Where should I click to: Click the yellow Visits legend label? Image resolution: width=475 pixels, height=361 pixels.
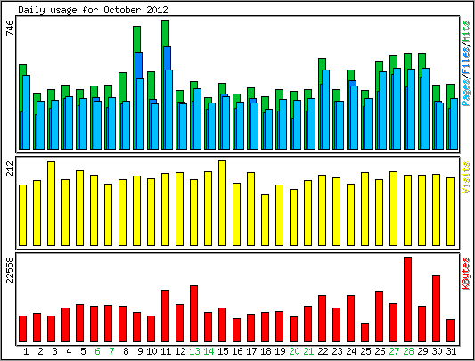[466, 177]
